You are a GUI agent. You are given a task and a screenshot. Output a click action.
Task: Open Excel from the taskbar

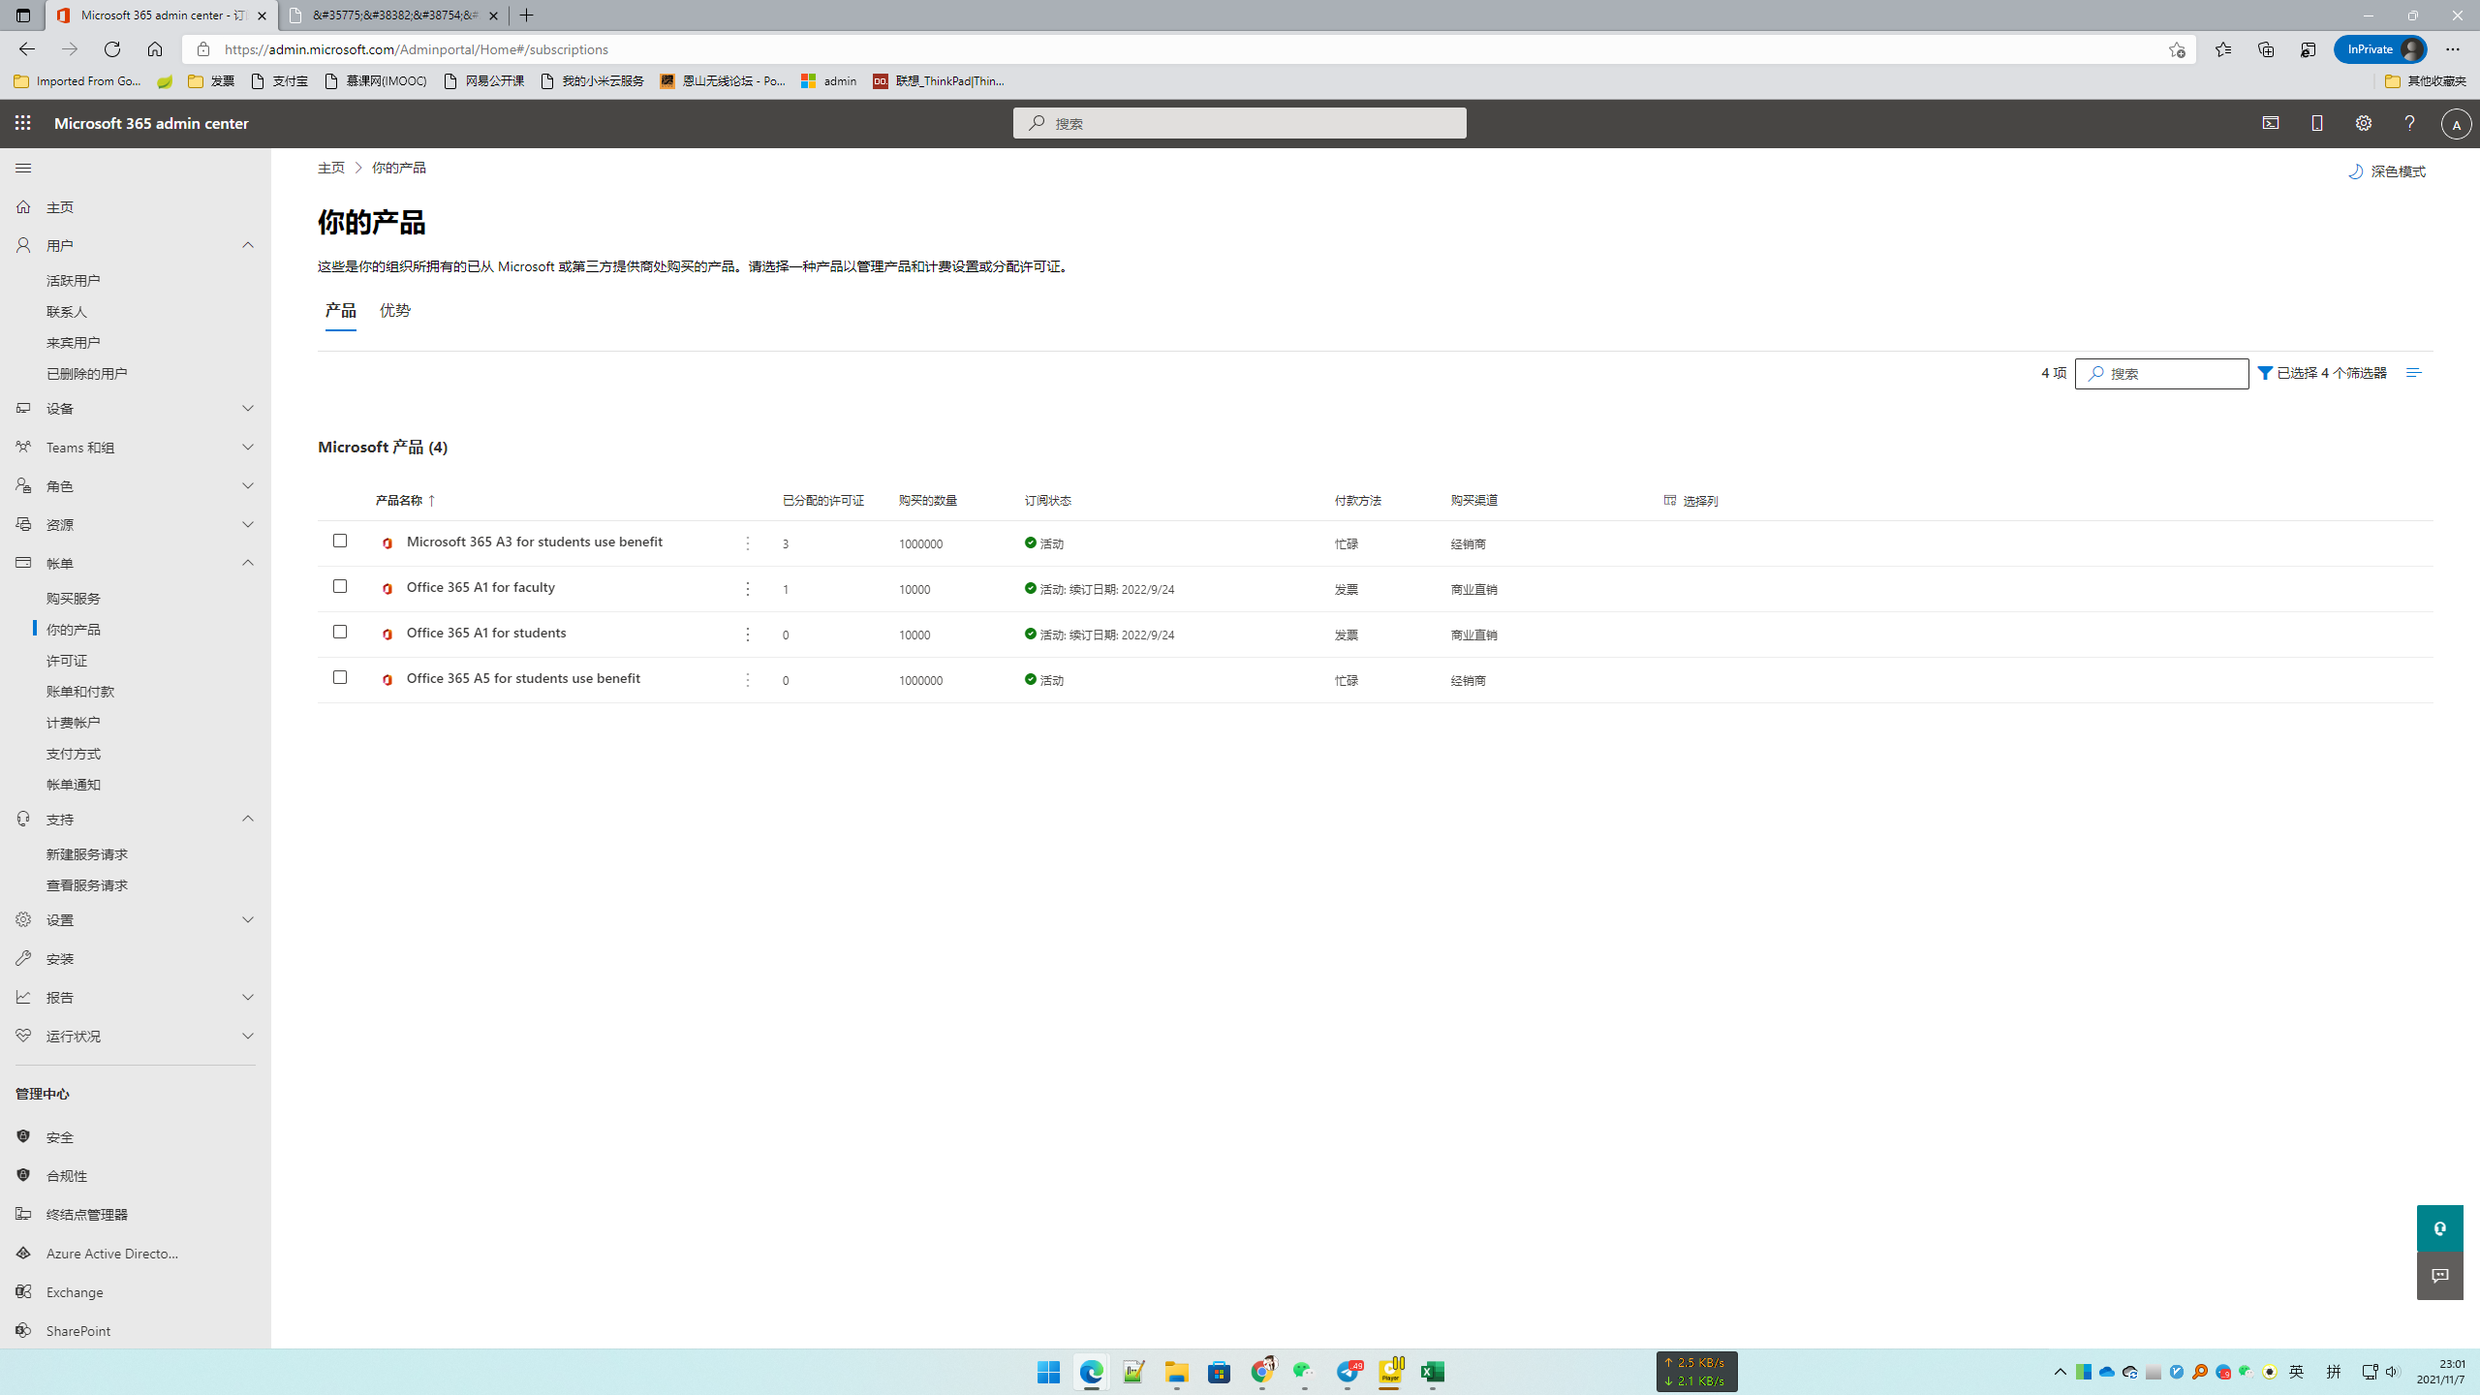(x=1432, y=1372)
